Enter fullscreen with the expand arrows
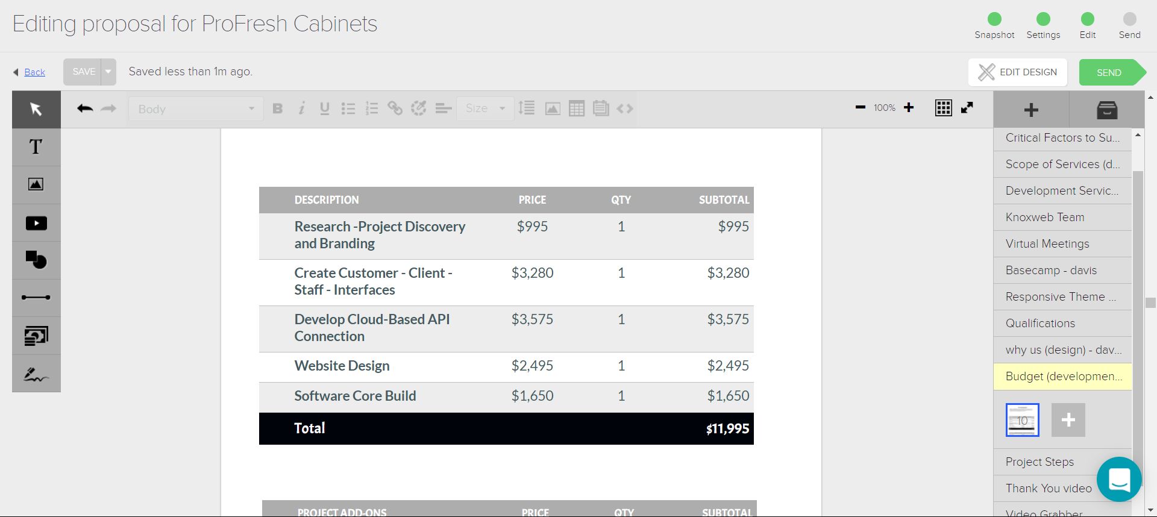 click(967, 108)
